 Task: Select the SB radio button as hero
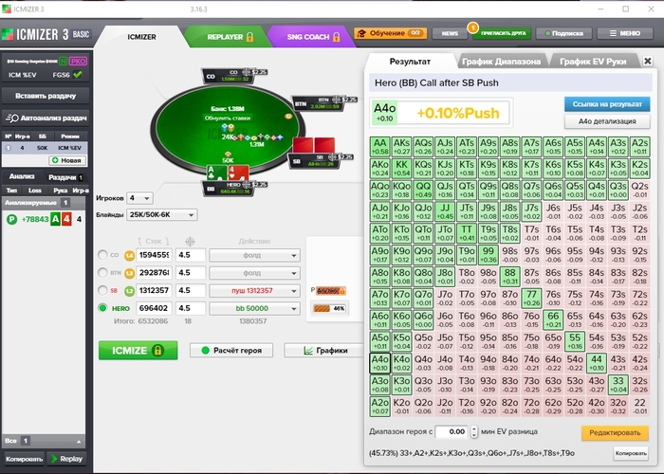click(x=102, y=290)
